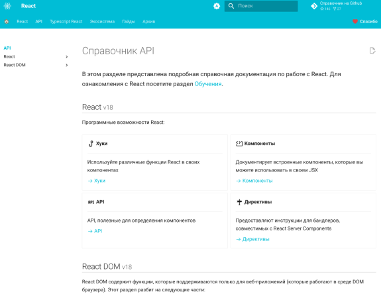This screenshot has height=296, width=381.
Task: Open the → Хуки link
Action: (x=97, y=181)
